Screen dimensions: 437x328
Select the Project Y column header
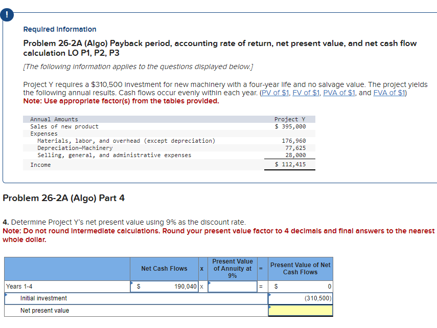289,119
